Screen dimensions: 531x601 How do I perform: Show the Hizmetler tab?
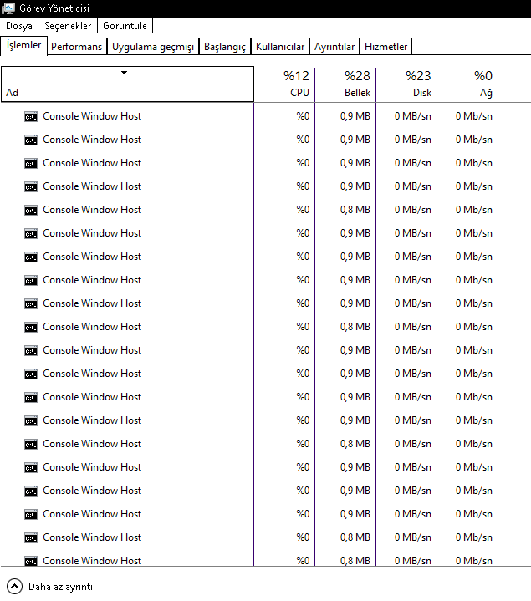pos(386,47)
